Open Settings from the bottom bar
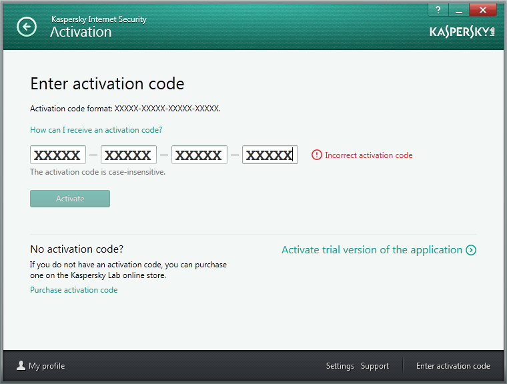This screenshot has width=507, height=384. pyautogui.click(x=340, y=366)
